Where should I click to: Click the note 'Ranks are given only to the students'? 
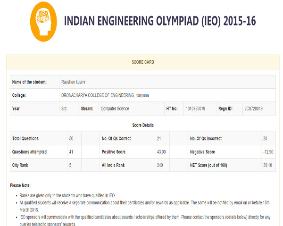point(67,196)
